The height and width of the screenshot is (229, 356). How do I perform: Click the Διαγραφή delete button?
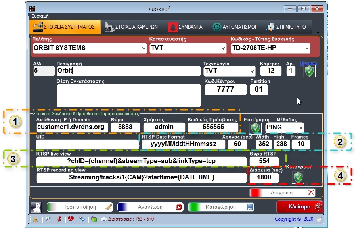point(282,192)
